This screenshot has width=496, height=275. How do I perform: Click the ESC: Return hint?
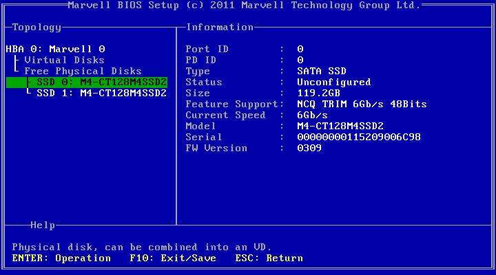(269, 258)
